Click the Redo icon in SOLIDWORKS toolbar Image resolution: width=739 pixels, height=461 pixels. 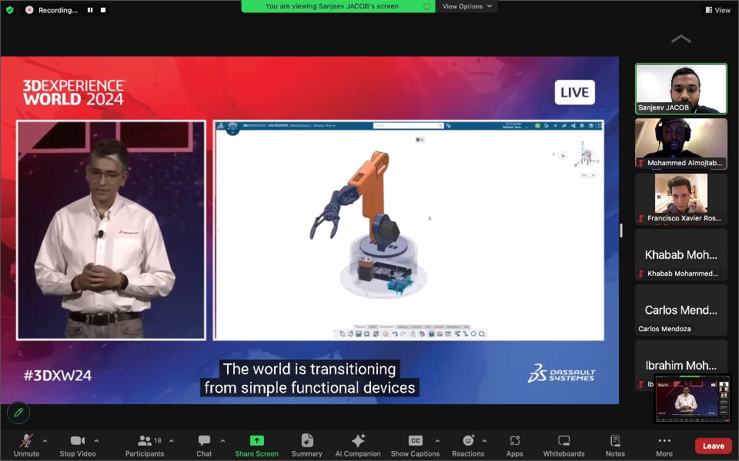(x=403, y=334)
